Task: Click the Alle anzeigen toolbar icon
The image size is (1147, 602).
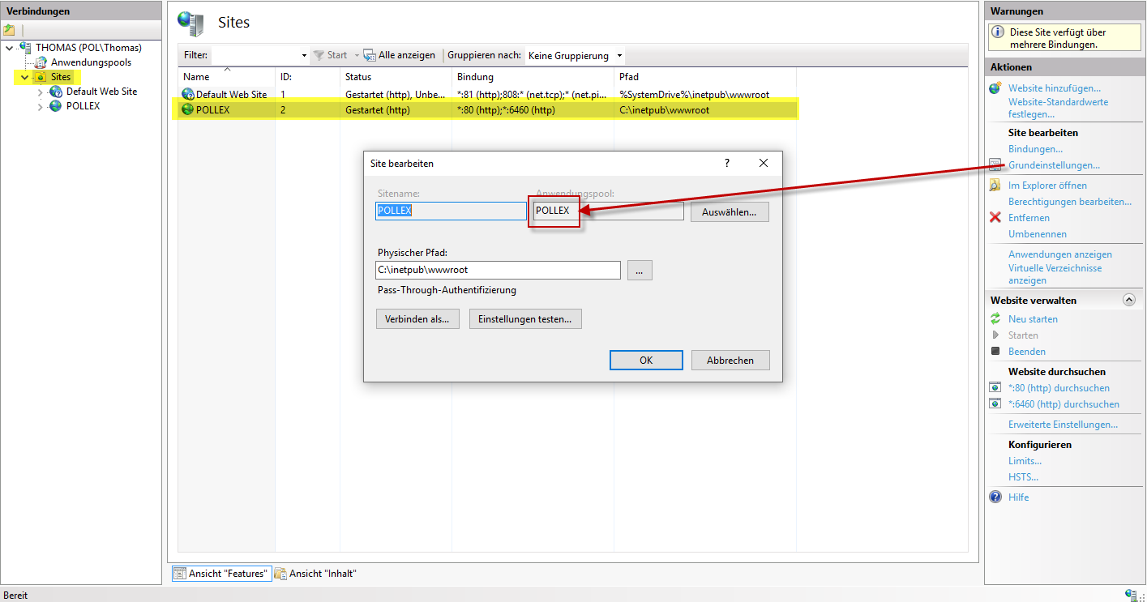Action: [x=370, y=56]
